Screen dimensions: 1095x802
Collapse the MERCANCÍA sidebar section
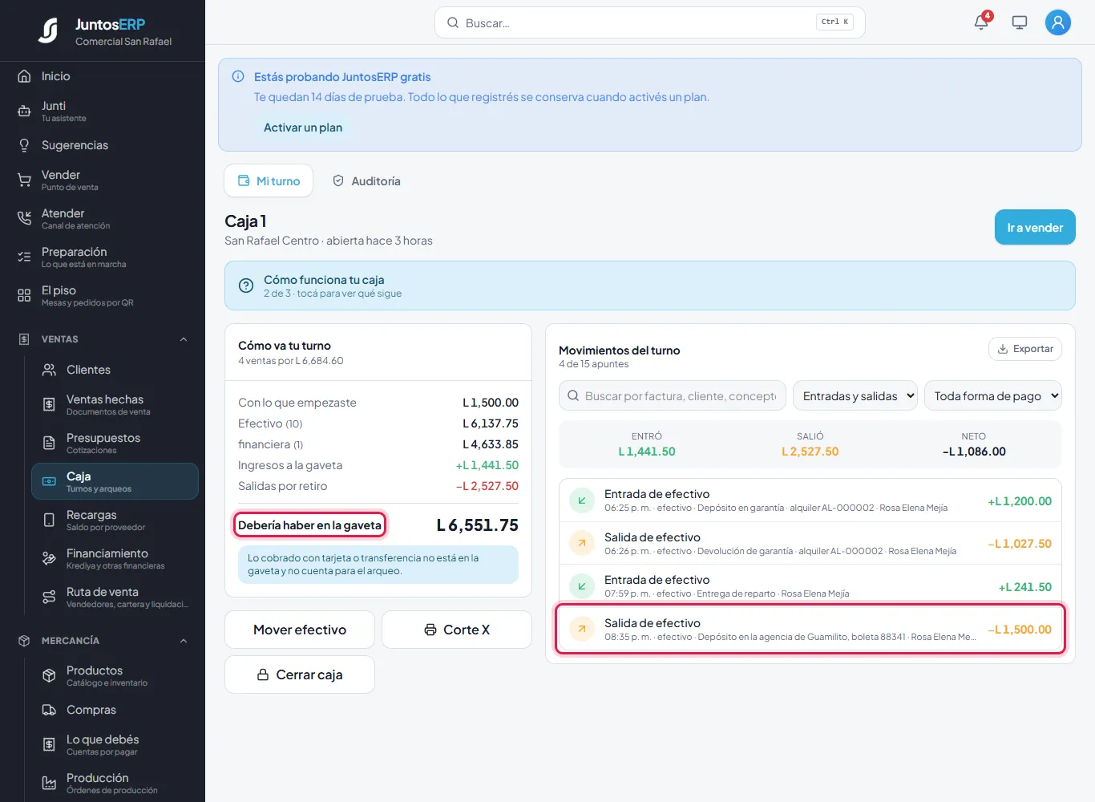pyautogui.click(x=184, y=641)
